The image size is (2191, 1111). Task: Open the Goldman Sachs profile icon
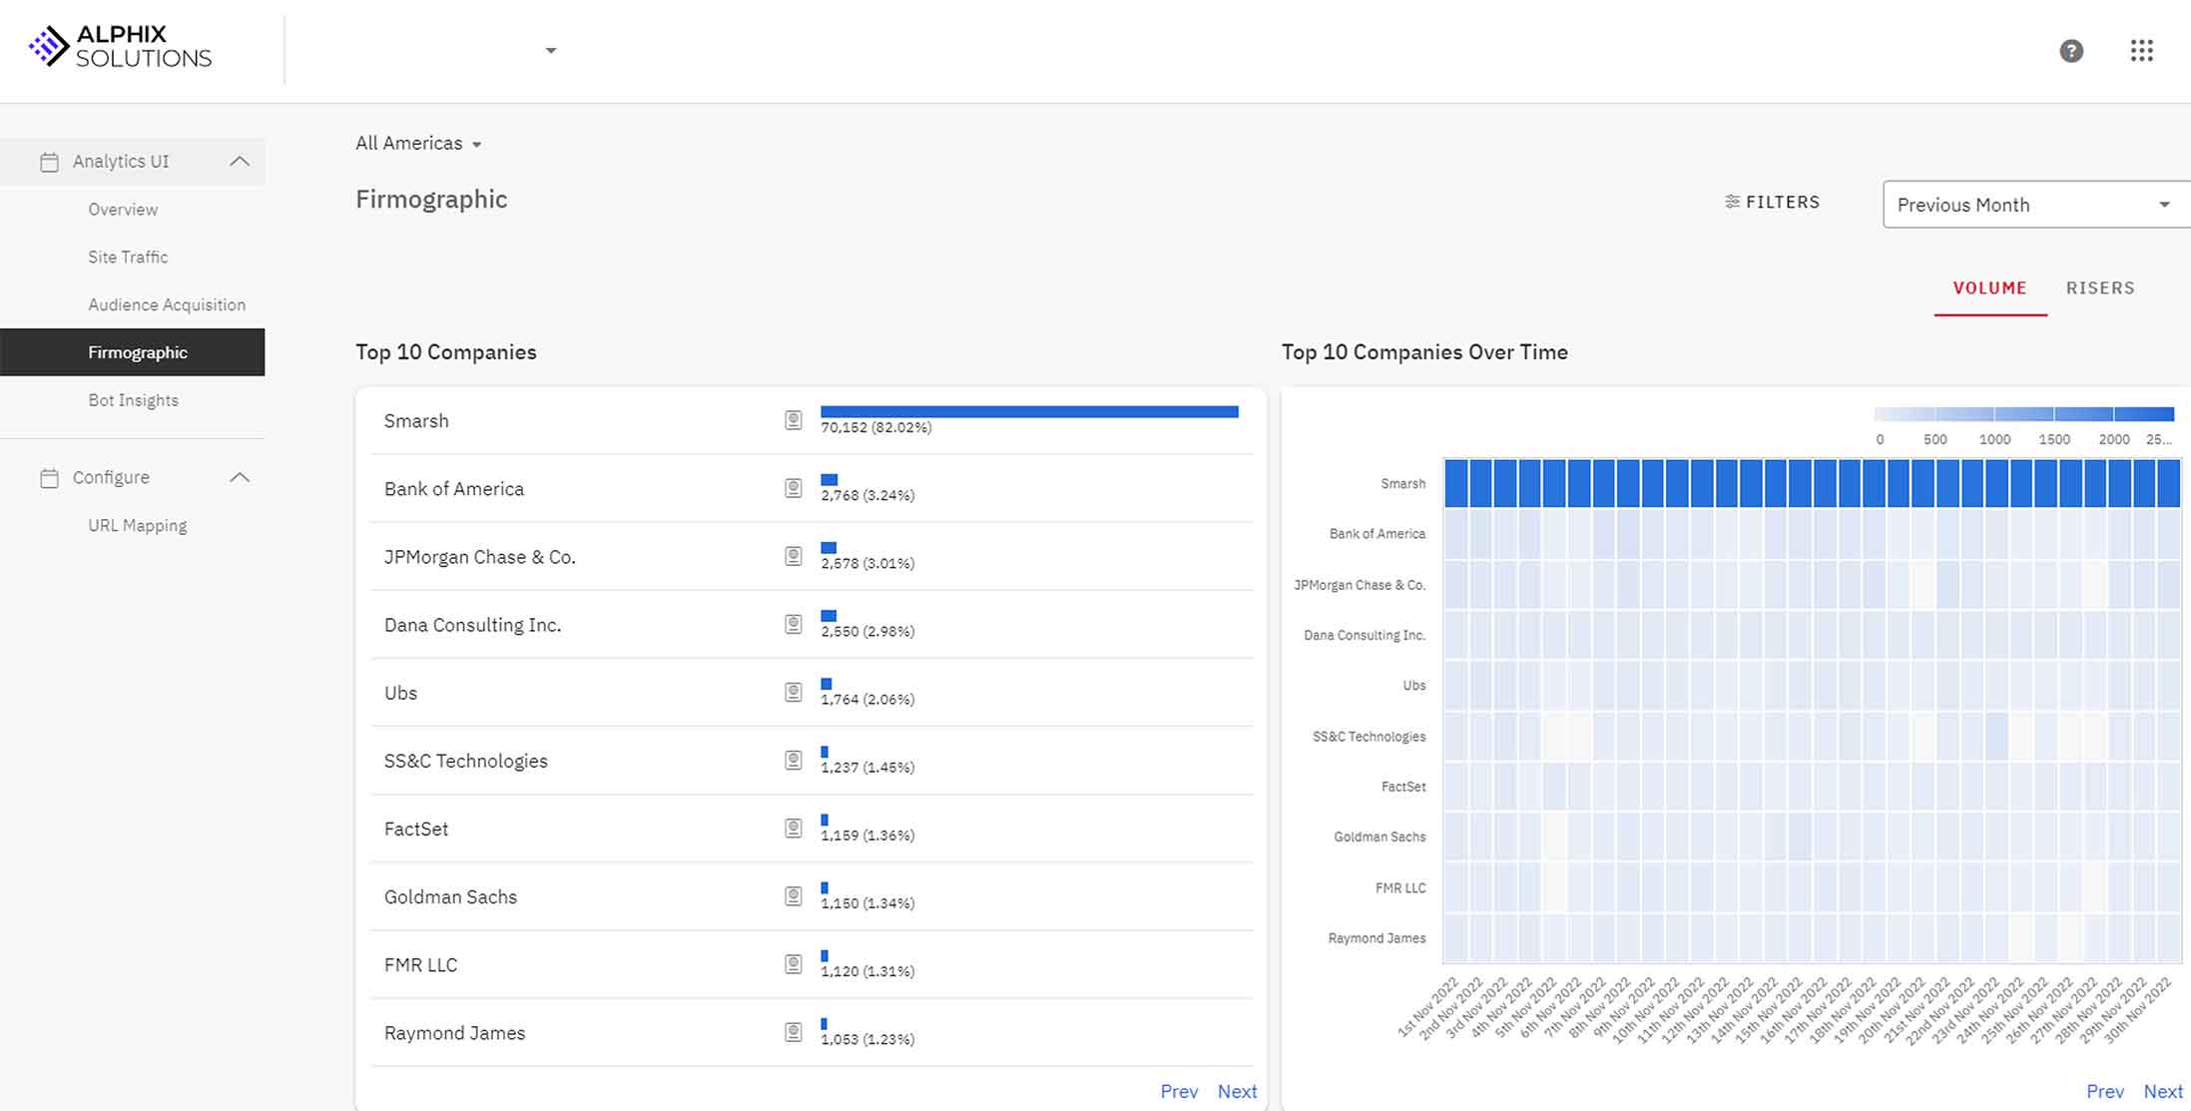[793, 895]
